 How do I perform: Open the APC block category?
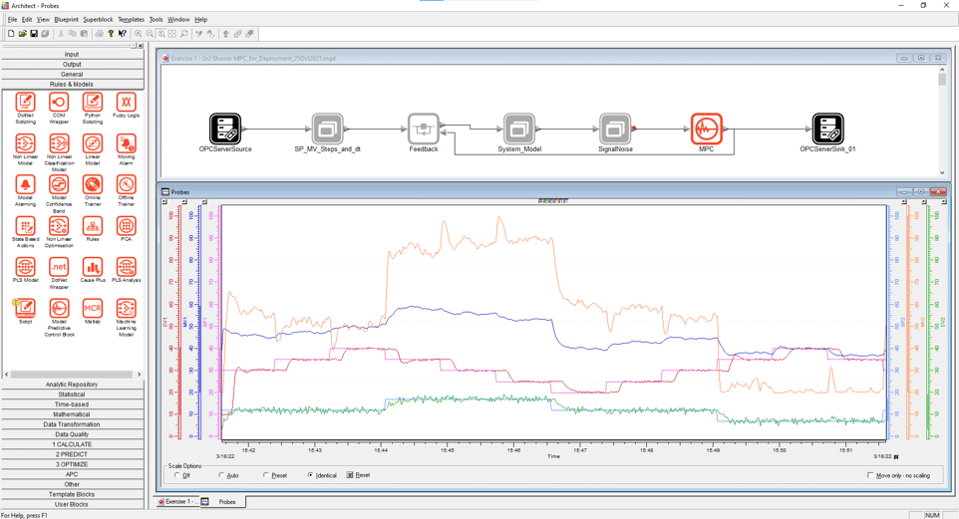(x=72, y=474)
